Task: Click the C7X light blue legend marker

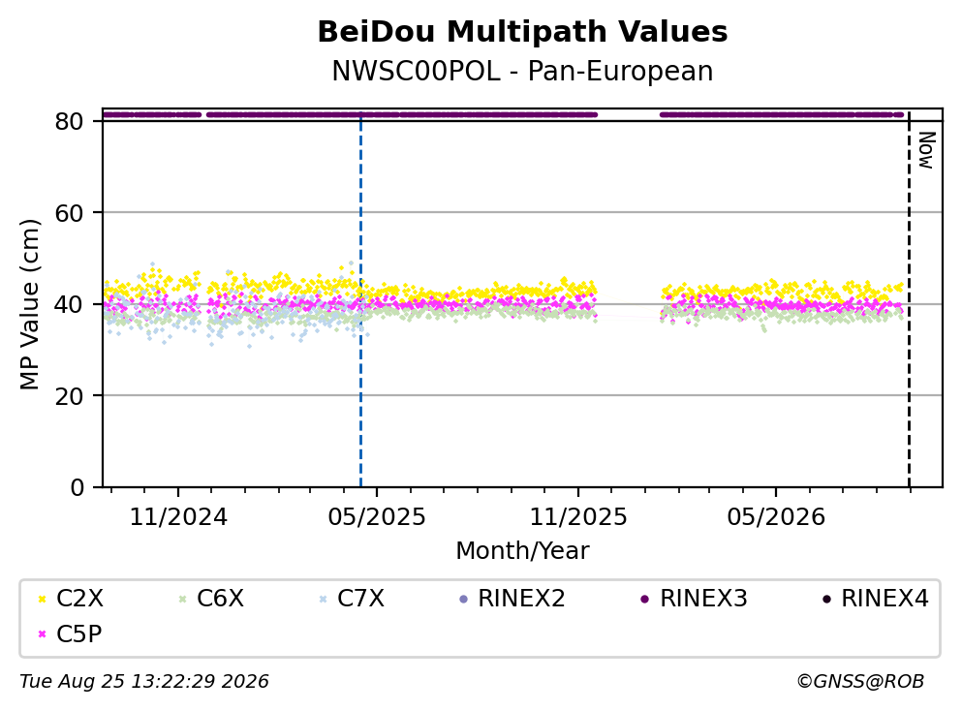Action: pyautogui.click(x=323, y=599)
